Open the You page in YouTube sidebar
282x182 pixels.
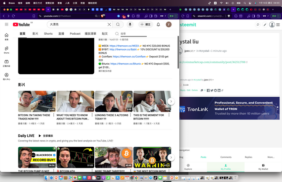[7, 76]
